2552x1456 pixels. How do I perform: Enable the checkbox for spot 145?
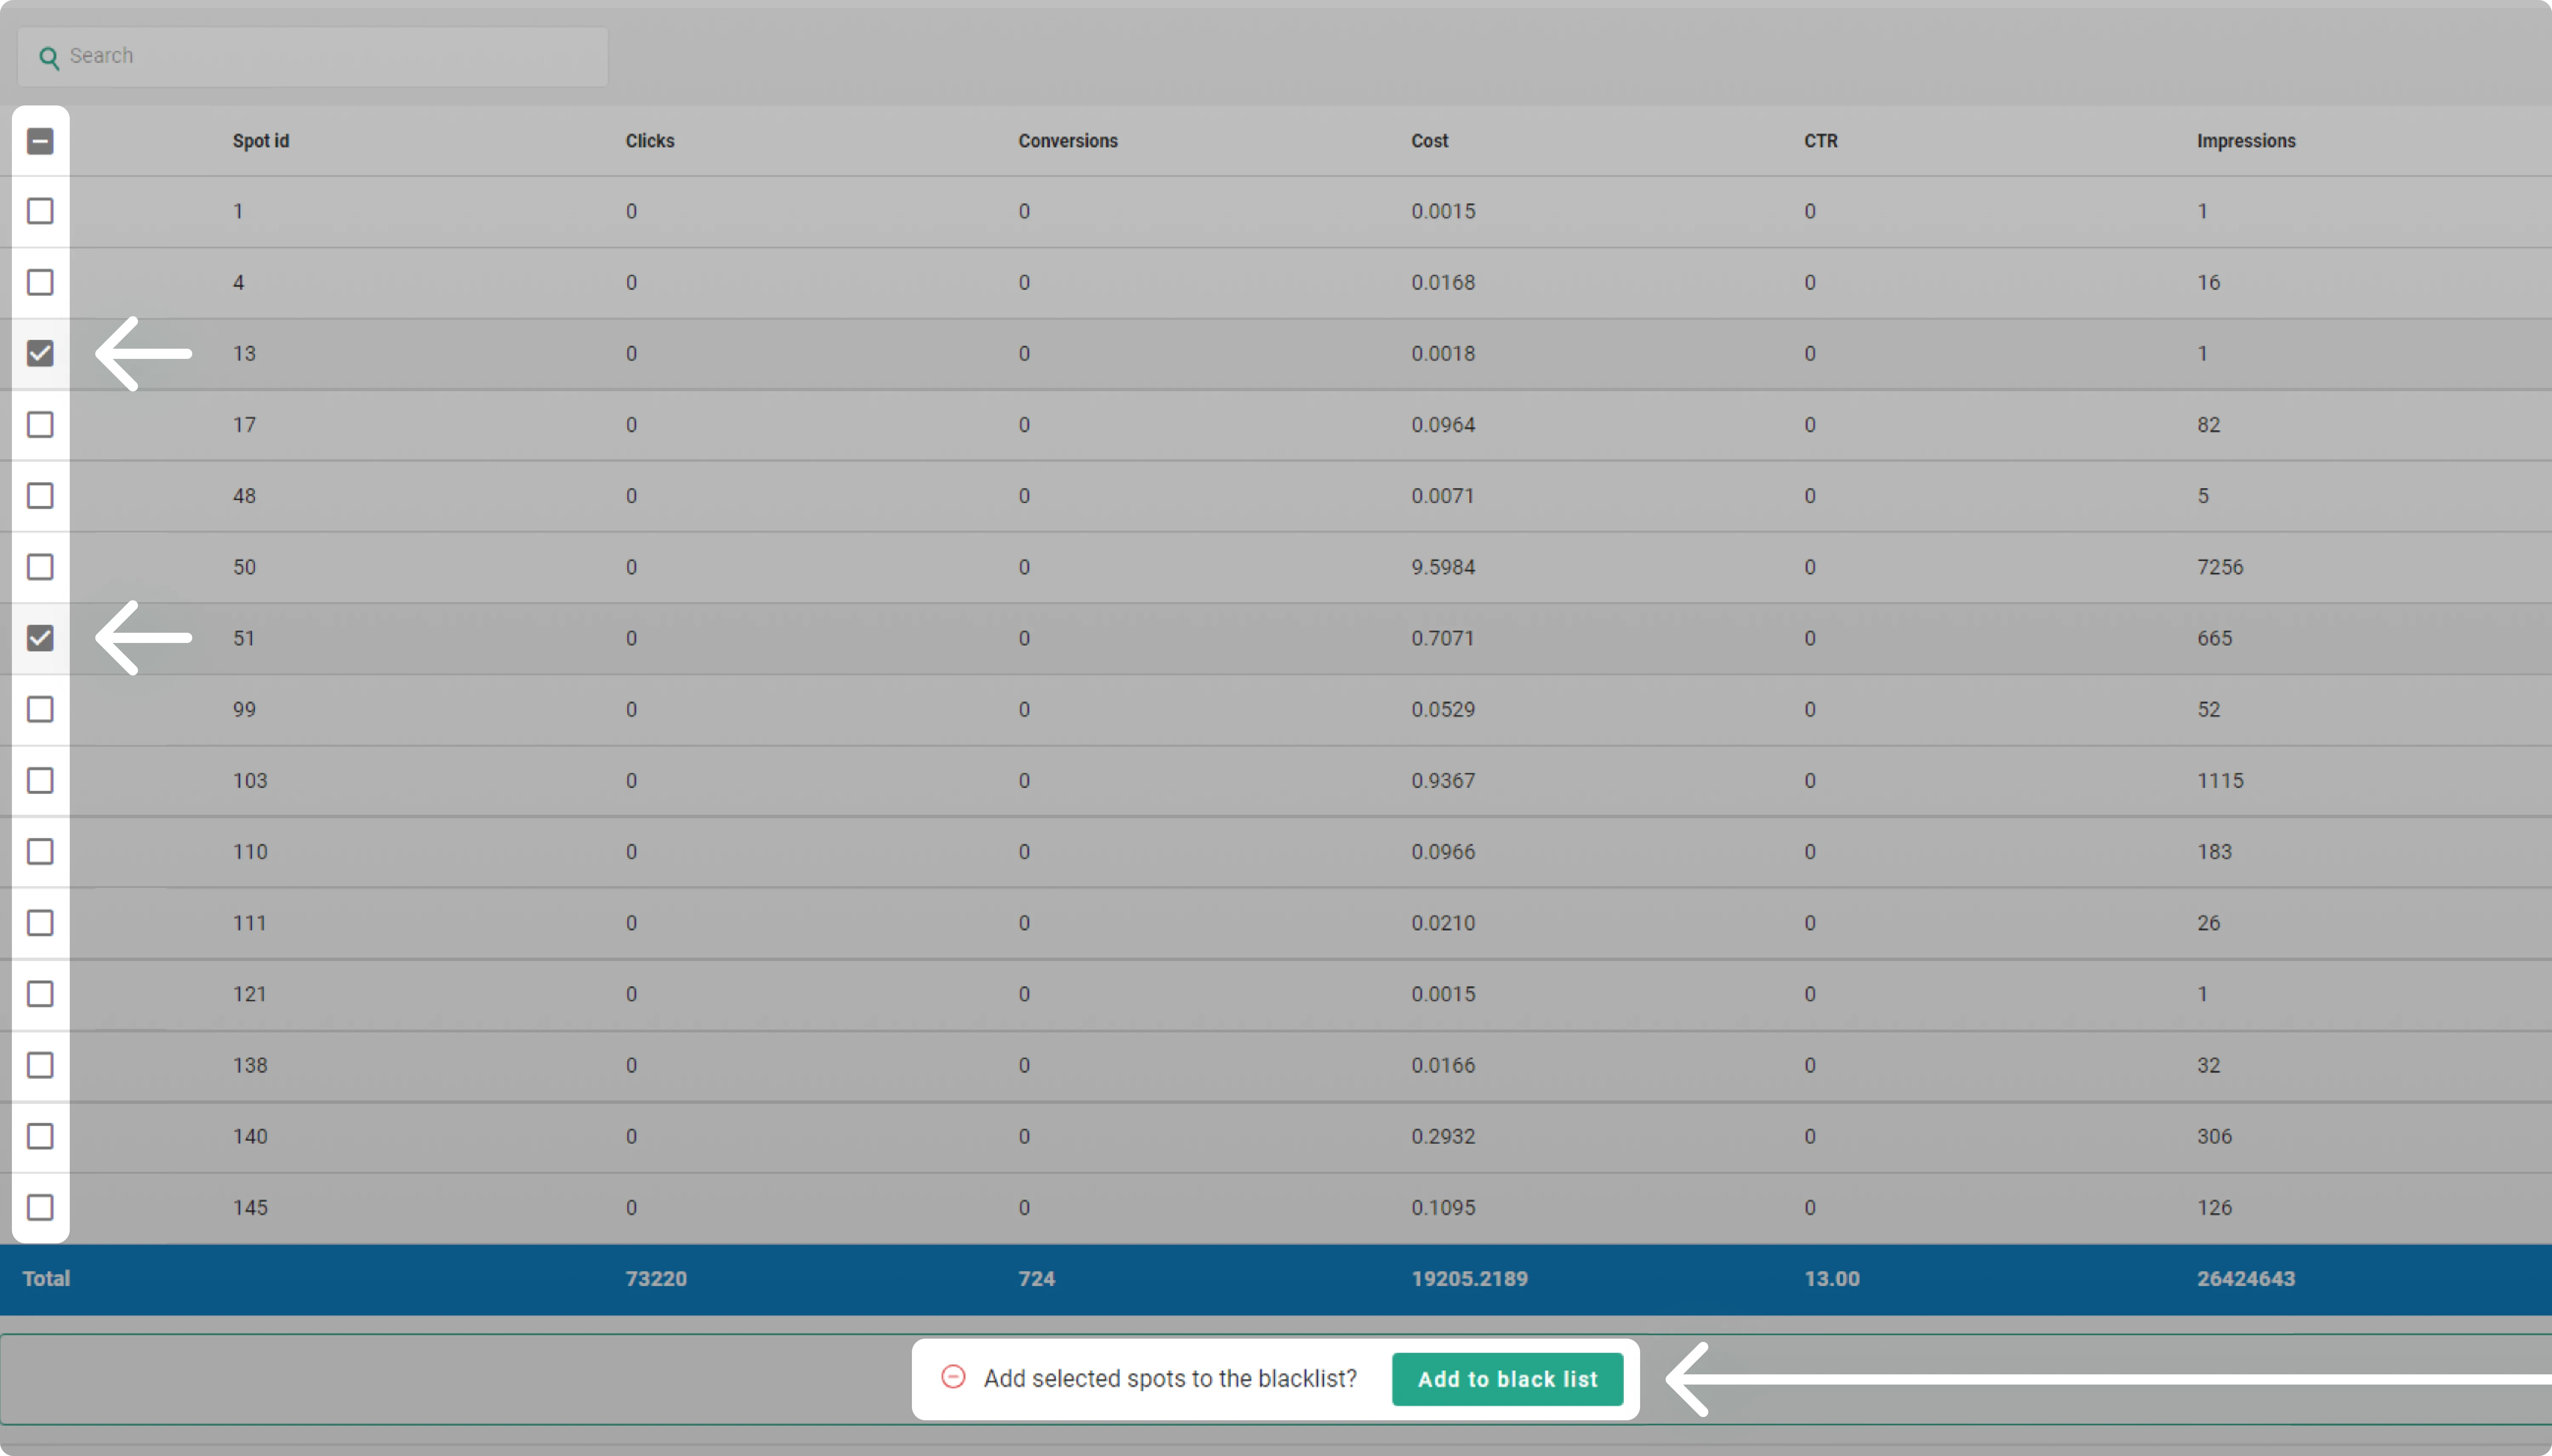click(40, 1207)
